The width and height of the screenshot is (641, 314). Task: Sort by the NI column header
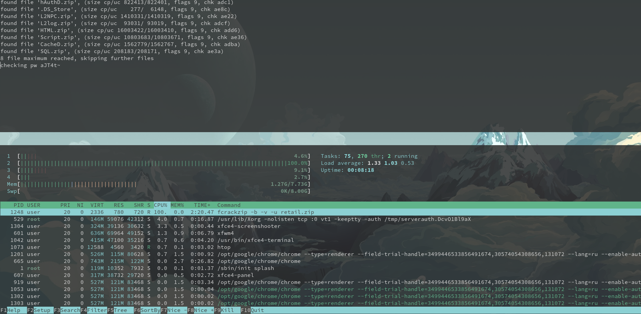pyautogui.click(x=80, y=205)
